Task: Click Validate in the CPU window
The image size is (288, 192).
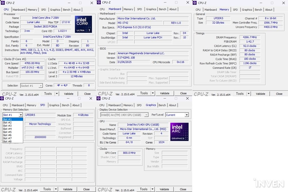Action: 69,94
